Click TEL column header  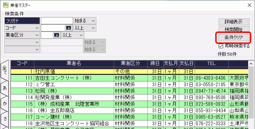pyautogui.click(x=211, y=63)
